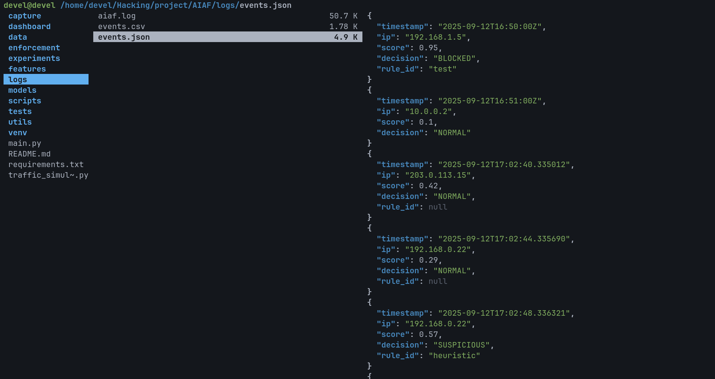
Task: Click the rule_id value "heuristic"
Action: click(x=454, y=356)
